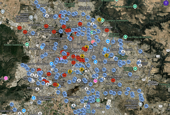This screenshot has width=170, height=115.
Task: Click the "Tonalá" city label
Action: click(x=135, y=77)
